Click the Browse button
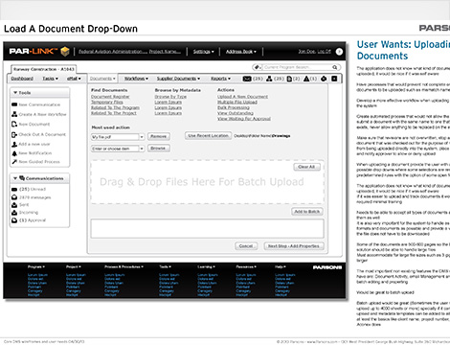This screenshot has height=345, width=450. pos(158,149)
